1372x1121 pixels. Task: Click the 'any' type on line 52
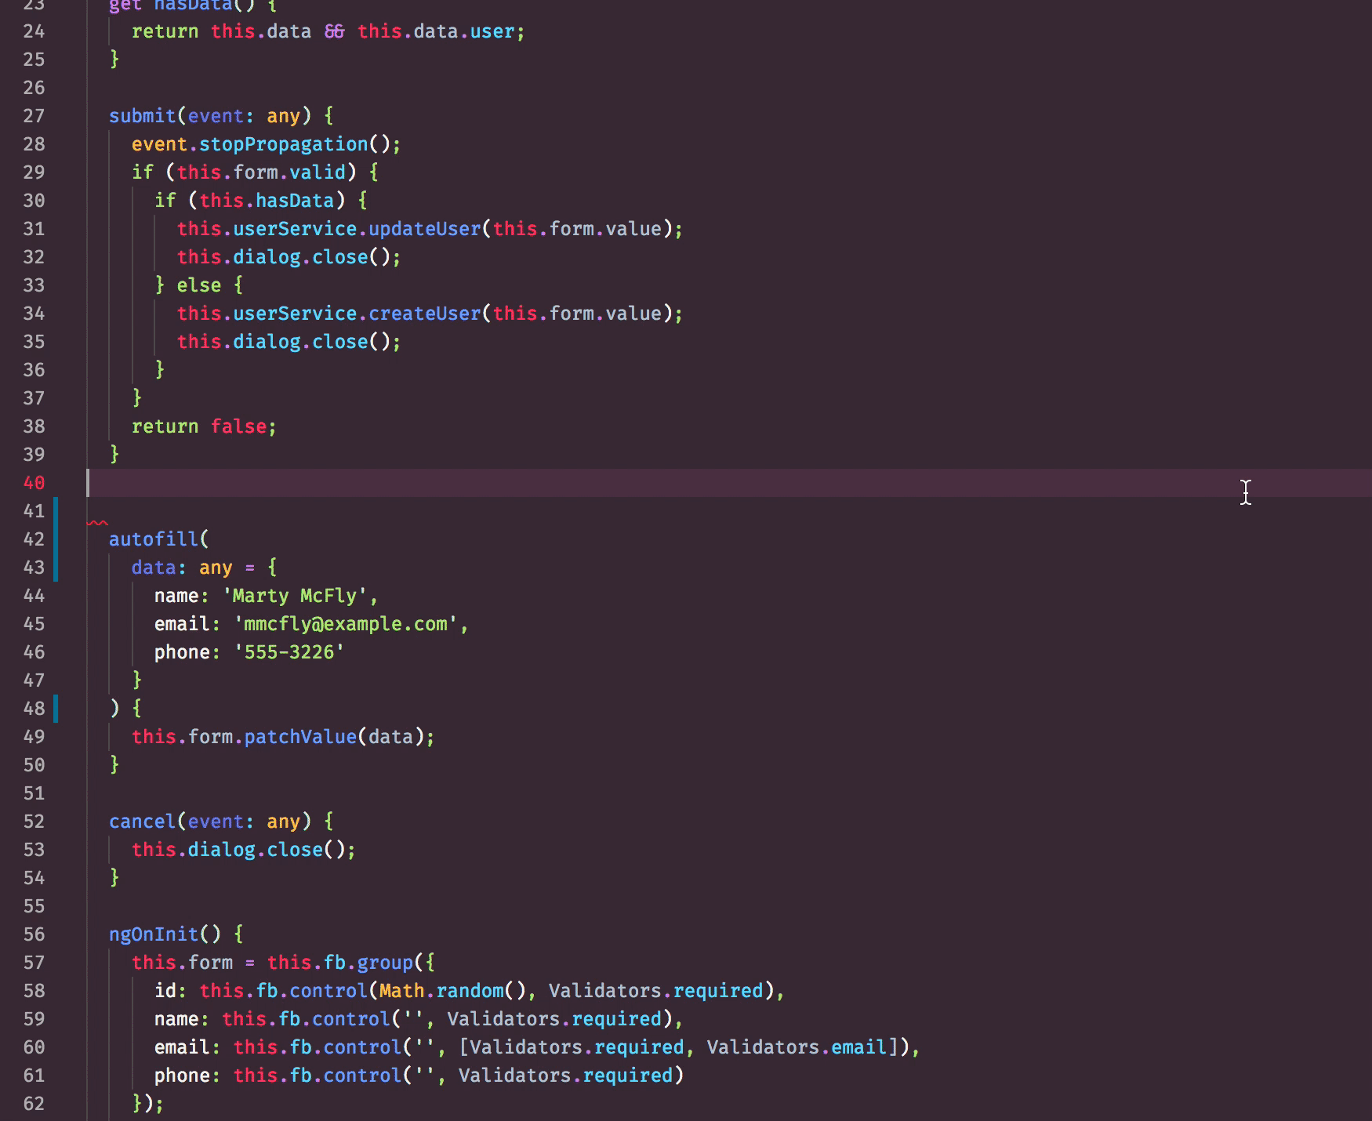[284, 822]
